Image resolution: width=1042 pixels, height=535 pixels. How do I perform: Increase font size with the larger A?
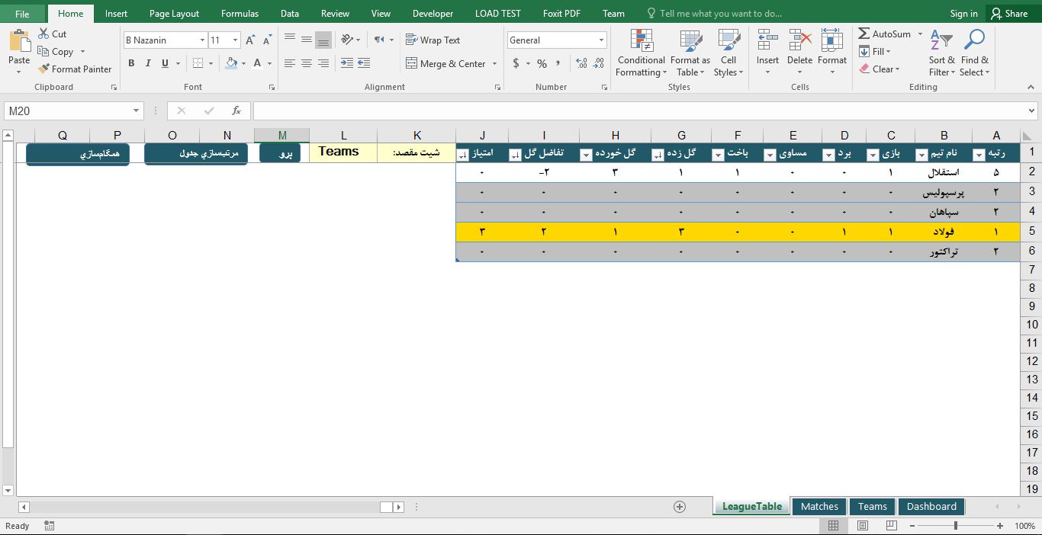250,40
